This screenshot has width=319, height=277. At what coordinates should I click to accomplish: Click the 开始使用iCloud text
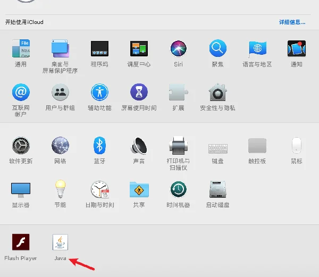pyautogui.click(x=24, y=22)
